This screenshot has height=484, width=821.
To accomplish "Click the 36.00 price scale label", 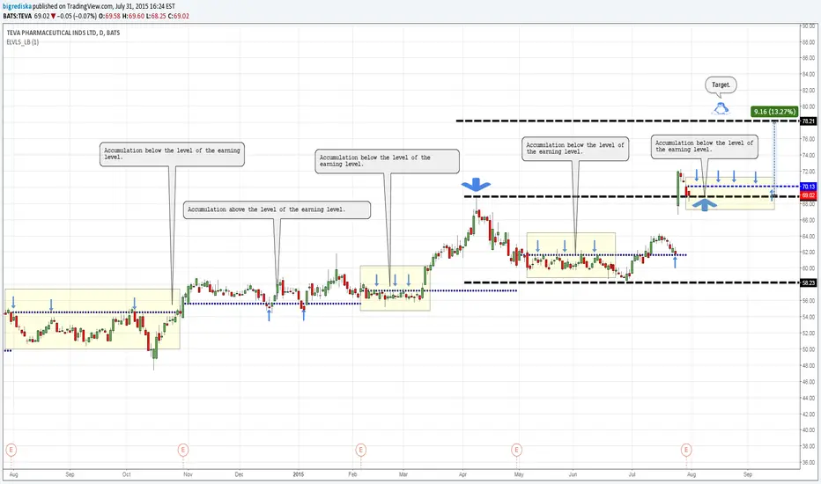I will (x=808, y=463).
